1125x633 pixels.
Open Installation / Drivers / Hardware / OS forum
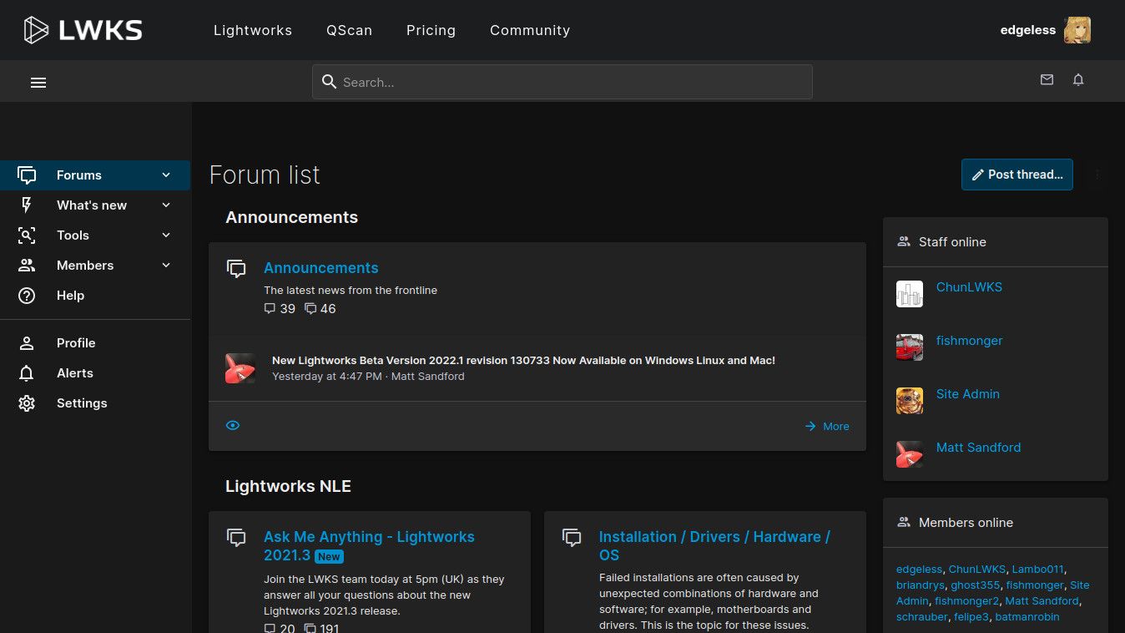pyautogui.click(x=714, y=546)
